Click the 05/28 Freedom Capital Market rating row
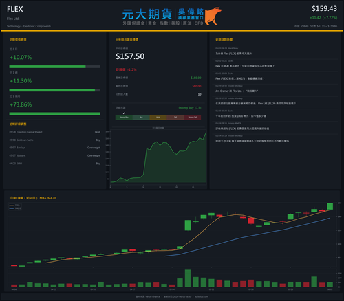Viewport: 344px width, 301px height. (x=55, y=132)
